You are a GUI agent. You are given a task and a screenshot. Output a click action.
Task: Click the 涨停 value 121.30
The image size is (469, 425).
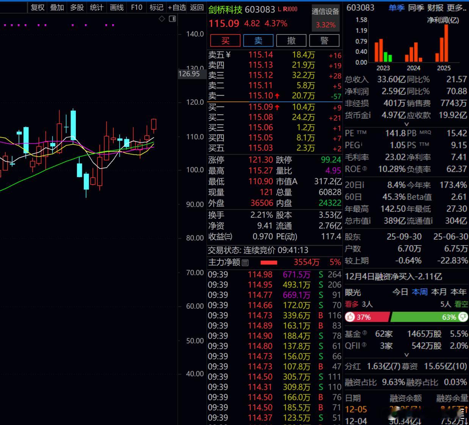[x=260, y=160]
